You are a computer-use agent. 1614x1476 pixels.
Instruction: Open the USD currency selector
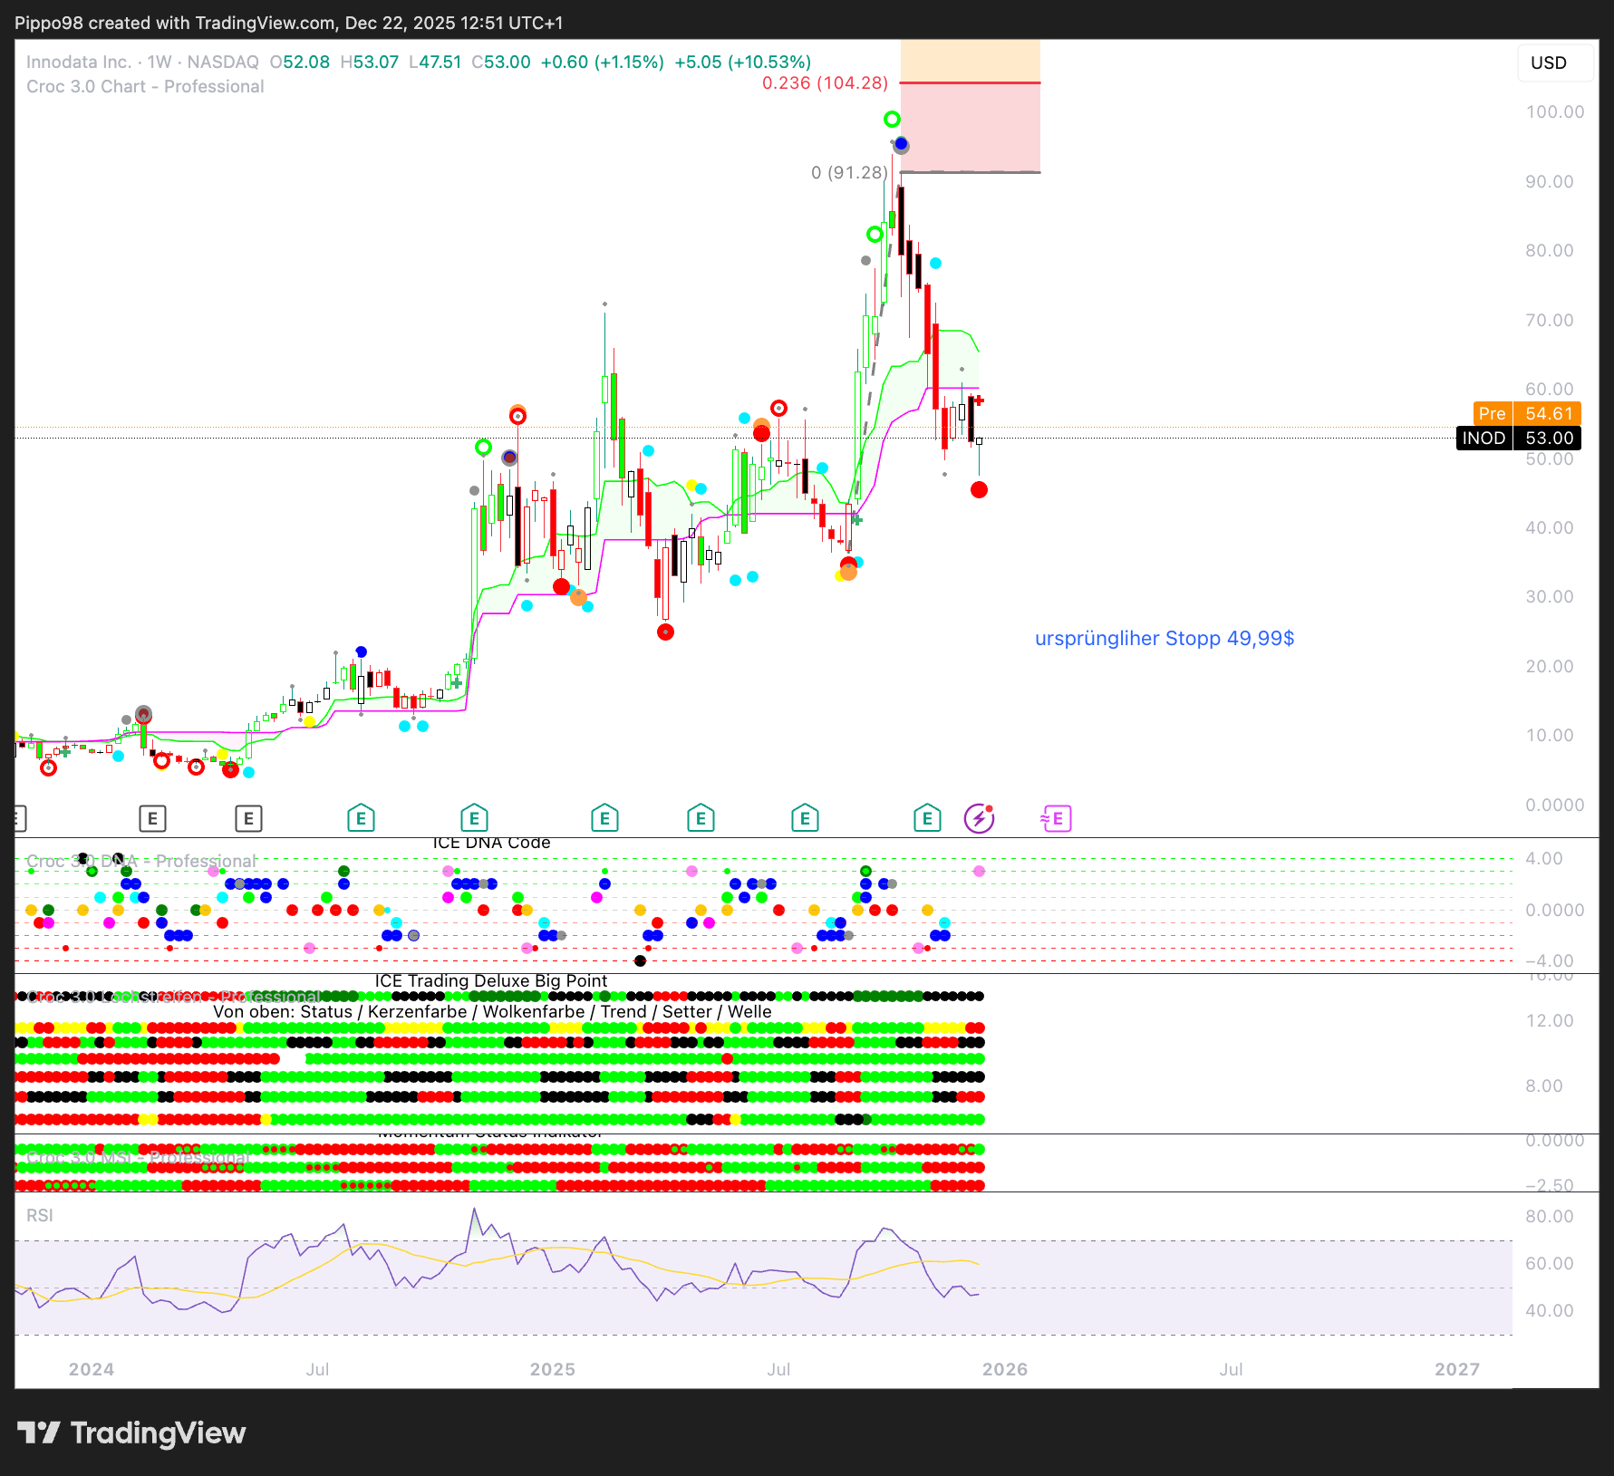(x=1548, y=63)
